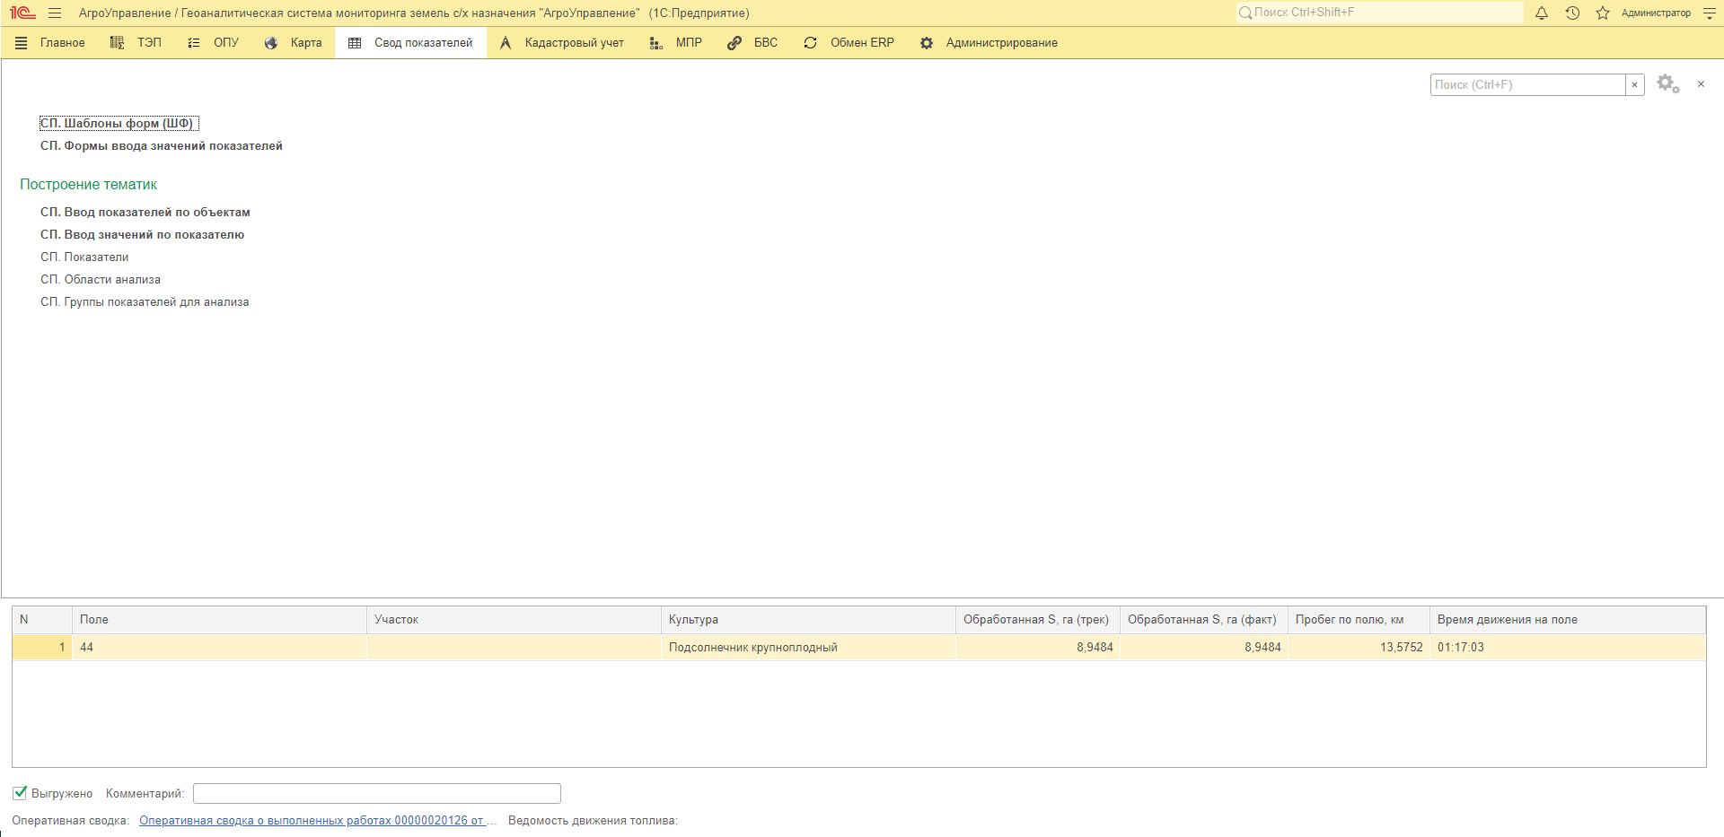
Task: Click the Карта globe icon
Action: pos(271,43)
